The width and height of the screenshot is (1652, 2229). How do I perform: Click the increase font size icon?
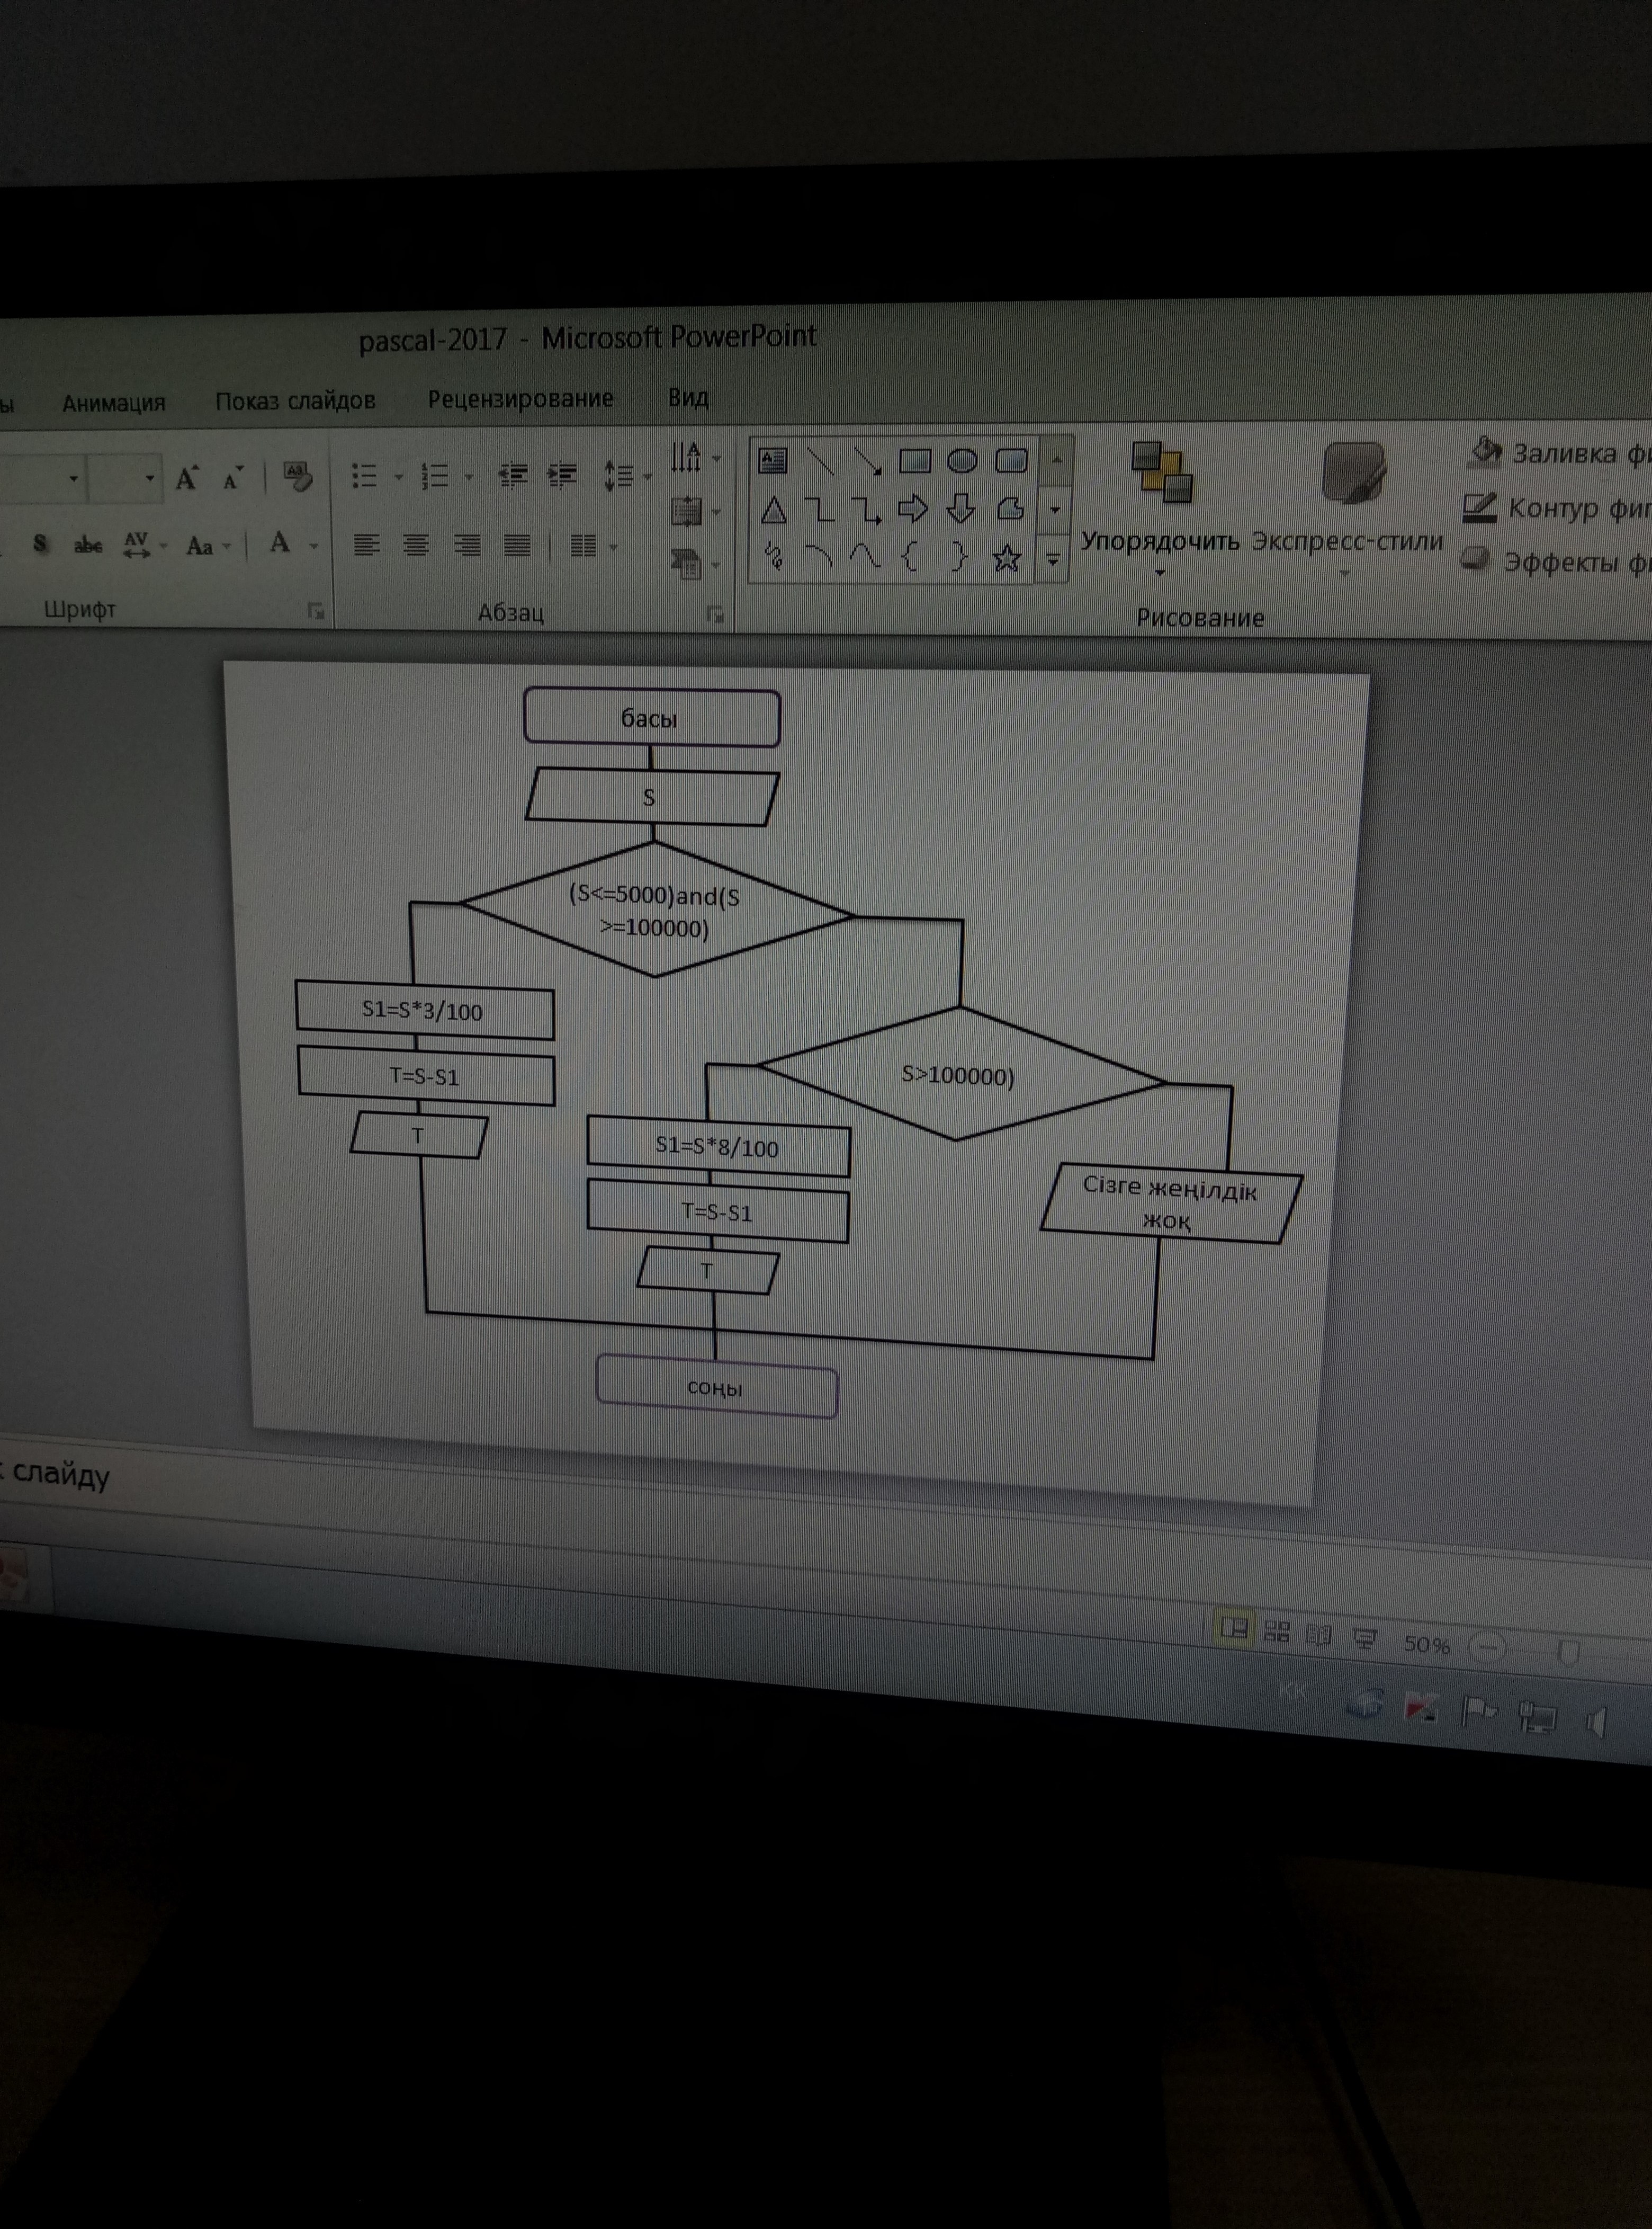click(186, 478)
